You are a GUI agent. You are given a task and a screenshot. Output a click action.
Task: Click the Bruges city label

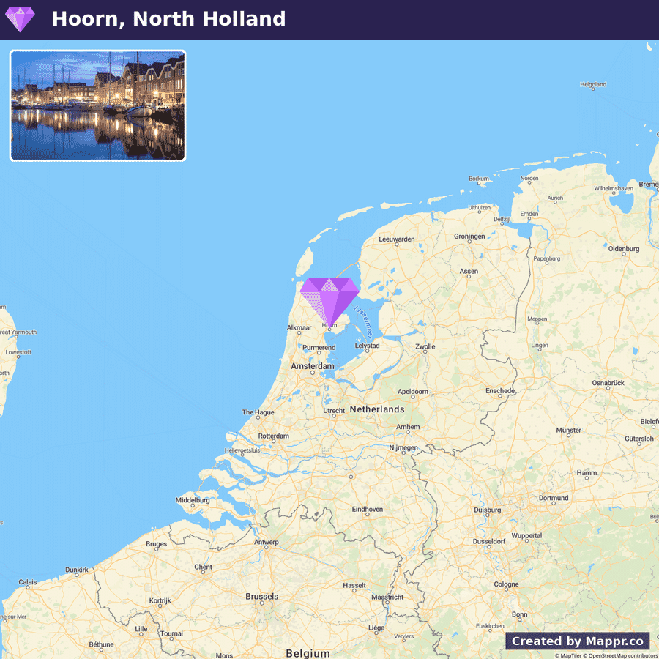[157, 544]
